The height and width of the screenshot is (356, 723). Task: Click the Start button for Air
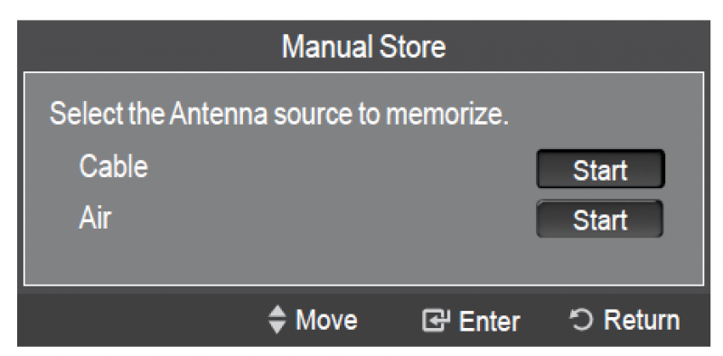(599, 219)
